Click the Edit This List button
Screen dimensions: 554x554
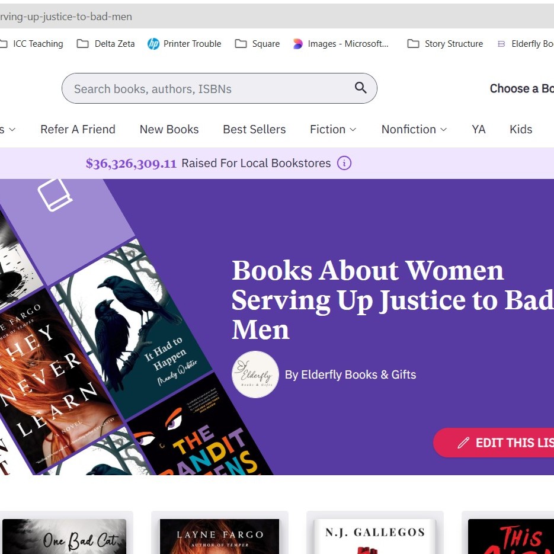click(x=494, y=443)
